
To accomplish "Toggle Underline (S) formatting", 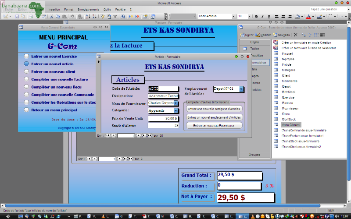I will pyautogui.click(x=269, y=16).
